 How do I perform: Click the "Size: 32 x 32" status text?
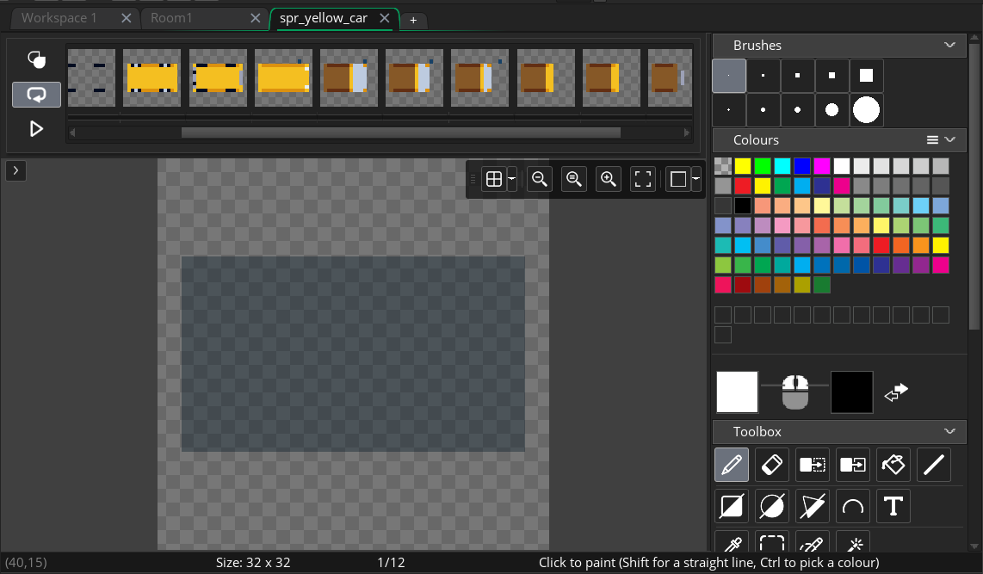click(x=253, y=563)
